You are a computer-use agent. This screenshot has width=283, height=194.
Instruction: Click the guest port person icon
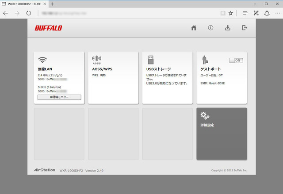205,60
